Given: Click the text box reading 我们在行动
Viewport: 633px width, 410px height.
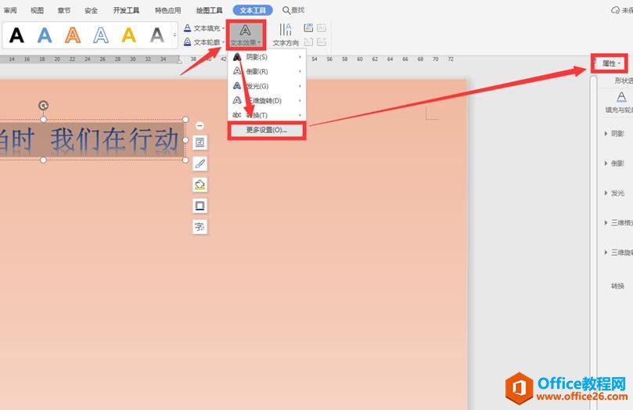Looking at the screenshot, I should (x=114, y=139).
